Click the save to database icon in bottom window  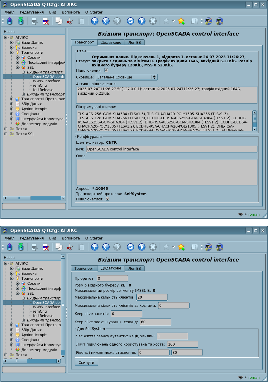(21, 247)
